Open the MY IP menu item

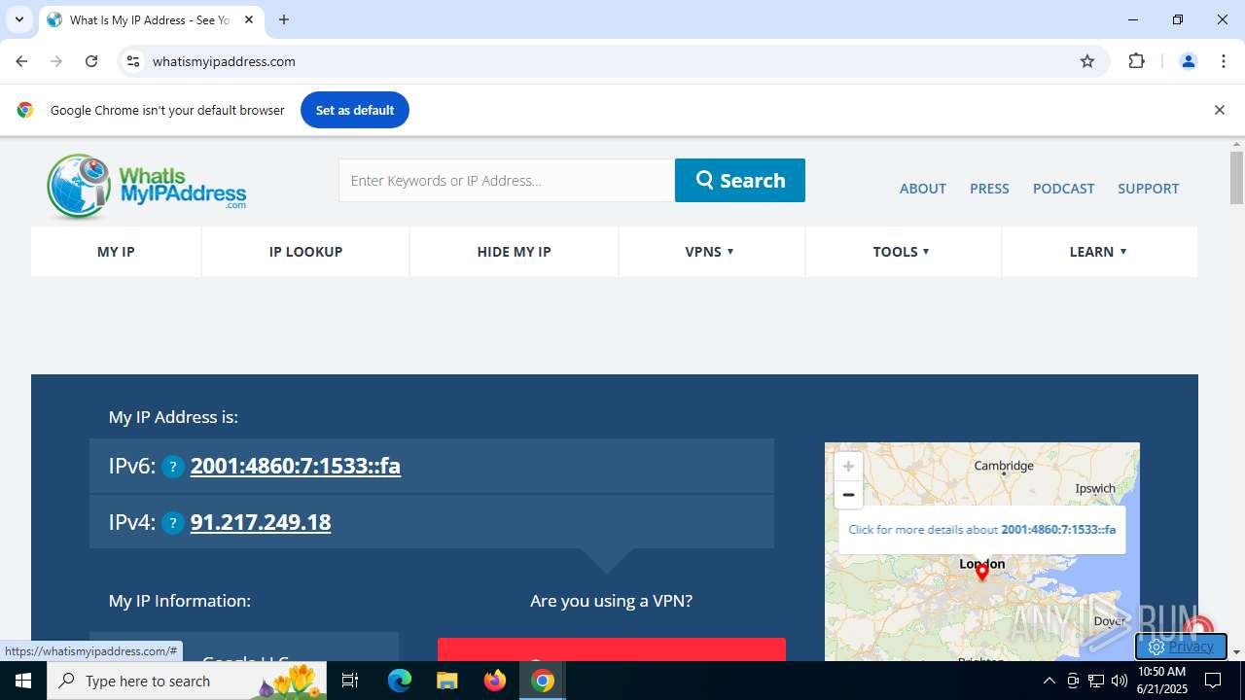click(x=116, y=252)
